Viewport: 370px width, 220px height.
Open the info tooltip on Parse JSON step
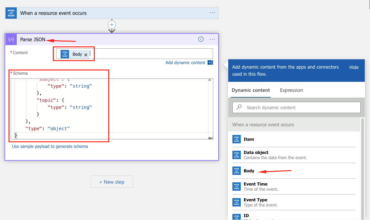tap(201, 39)
